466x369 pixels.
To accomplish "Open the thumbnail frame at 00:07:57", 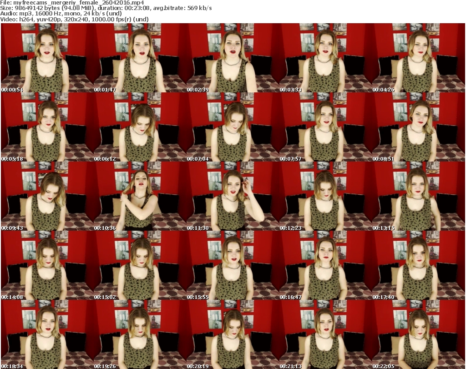I will tap(325, 127).
